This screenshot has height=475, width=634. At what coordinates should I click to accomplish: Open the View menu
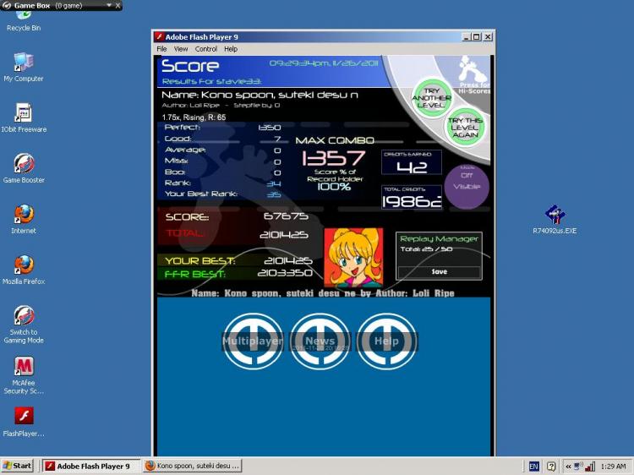[x=181, y=49]
